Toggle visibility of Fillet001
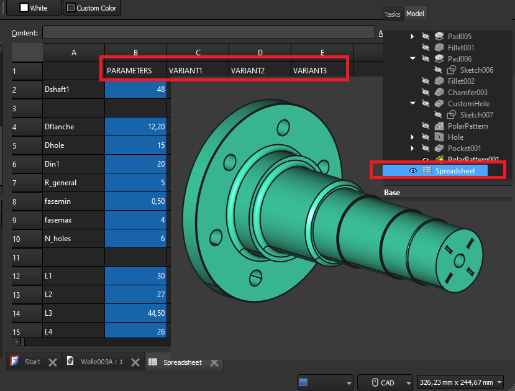 coord(426,47)
